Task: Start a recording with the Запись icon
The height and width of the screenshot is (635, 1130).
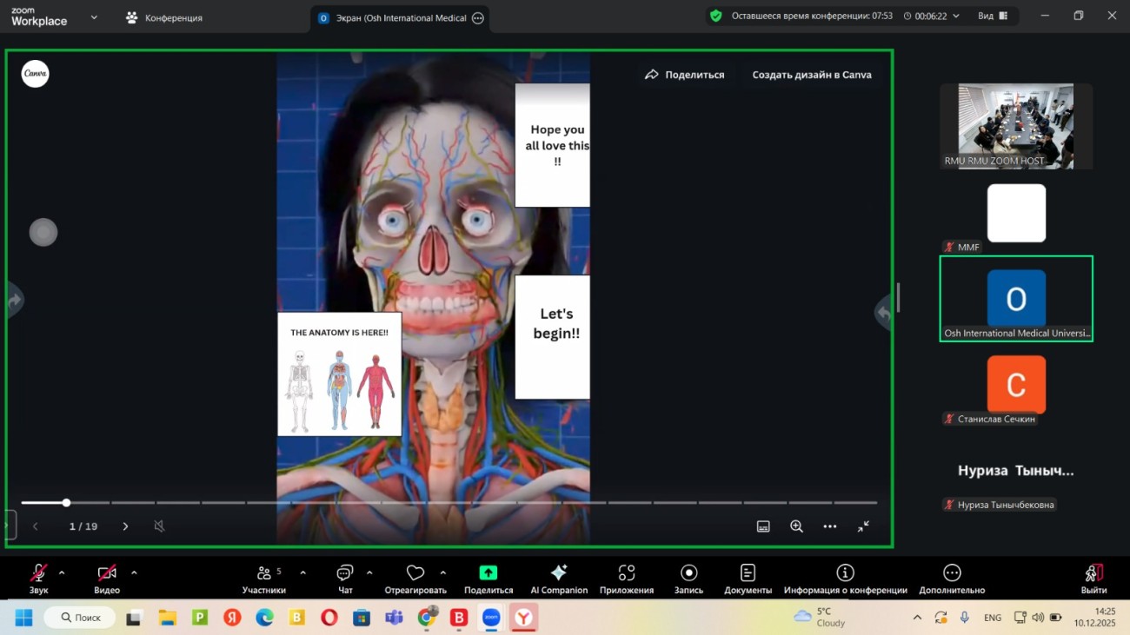Action: [688, 573]
